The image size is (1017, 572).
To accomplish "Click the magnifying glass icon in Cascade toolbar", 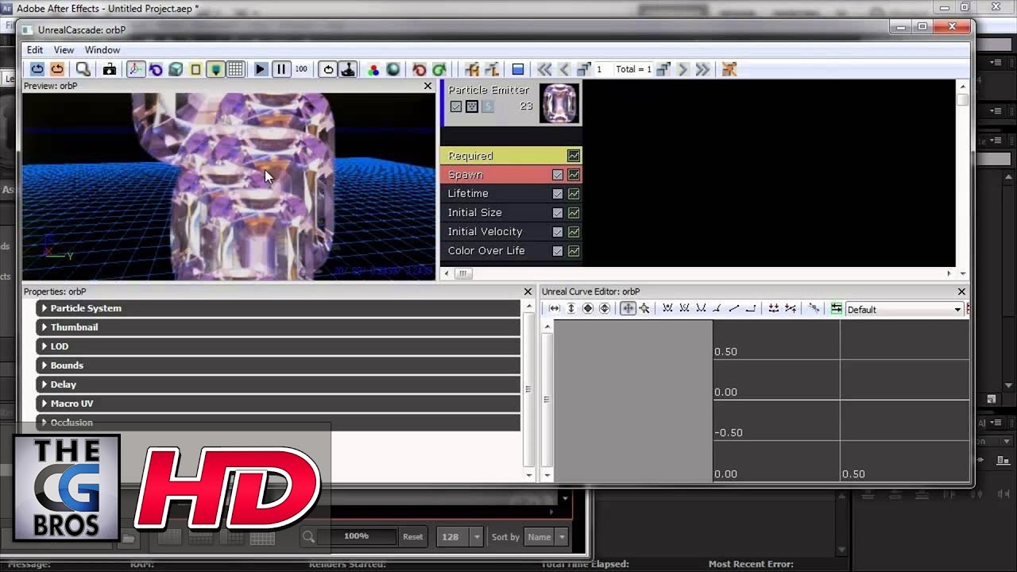I will point(83,70).
